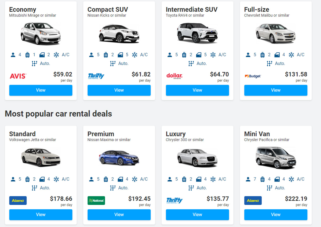View the Compact SUV Nissan Kicks deal
Screen dimensions: 321x227
pos(119,90)
